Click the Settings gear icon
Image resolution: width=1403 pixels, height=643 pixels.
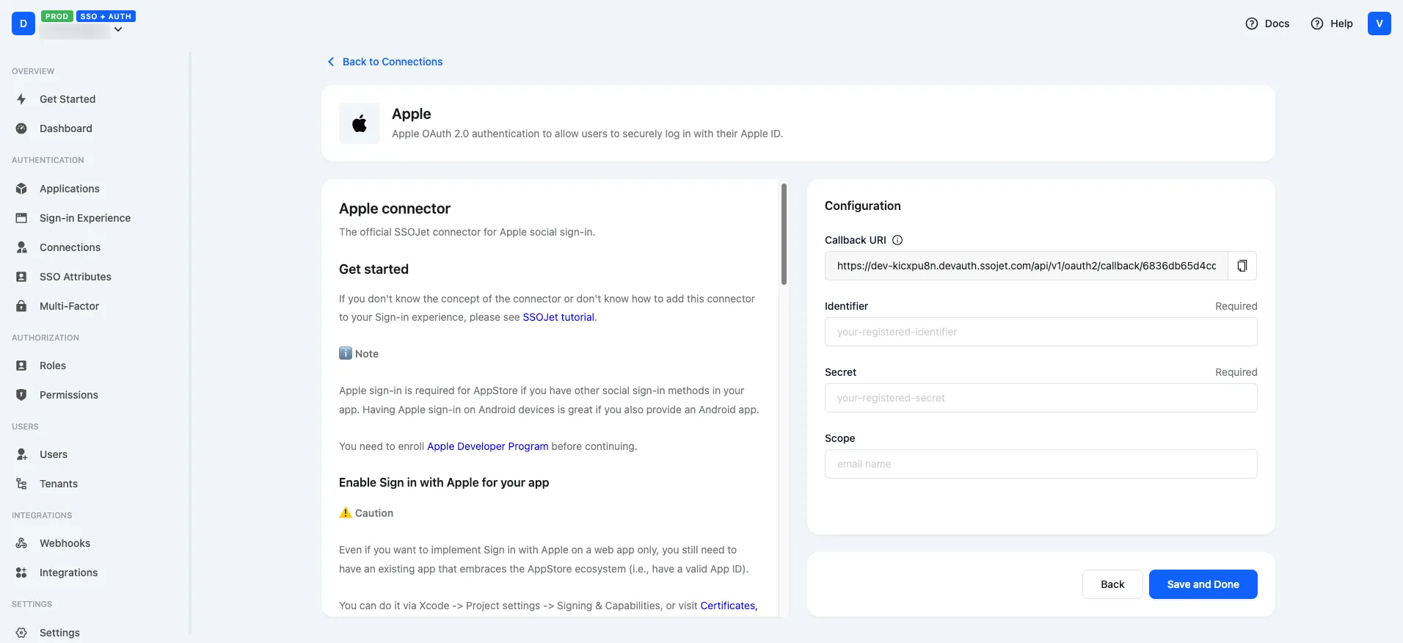21,633
